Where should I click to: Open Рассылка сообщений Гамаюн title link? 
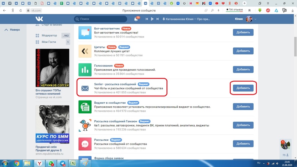pyautogui.click(x=116, y=121)
